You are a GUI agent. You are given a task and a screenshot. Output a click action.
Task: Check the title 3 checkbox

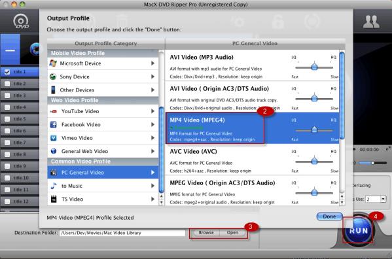coord(7,95)
